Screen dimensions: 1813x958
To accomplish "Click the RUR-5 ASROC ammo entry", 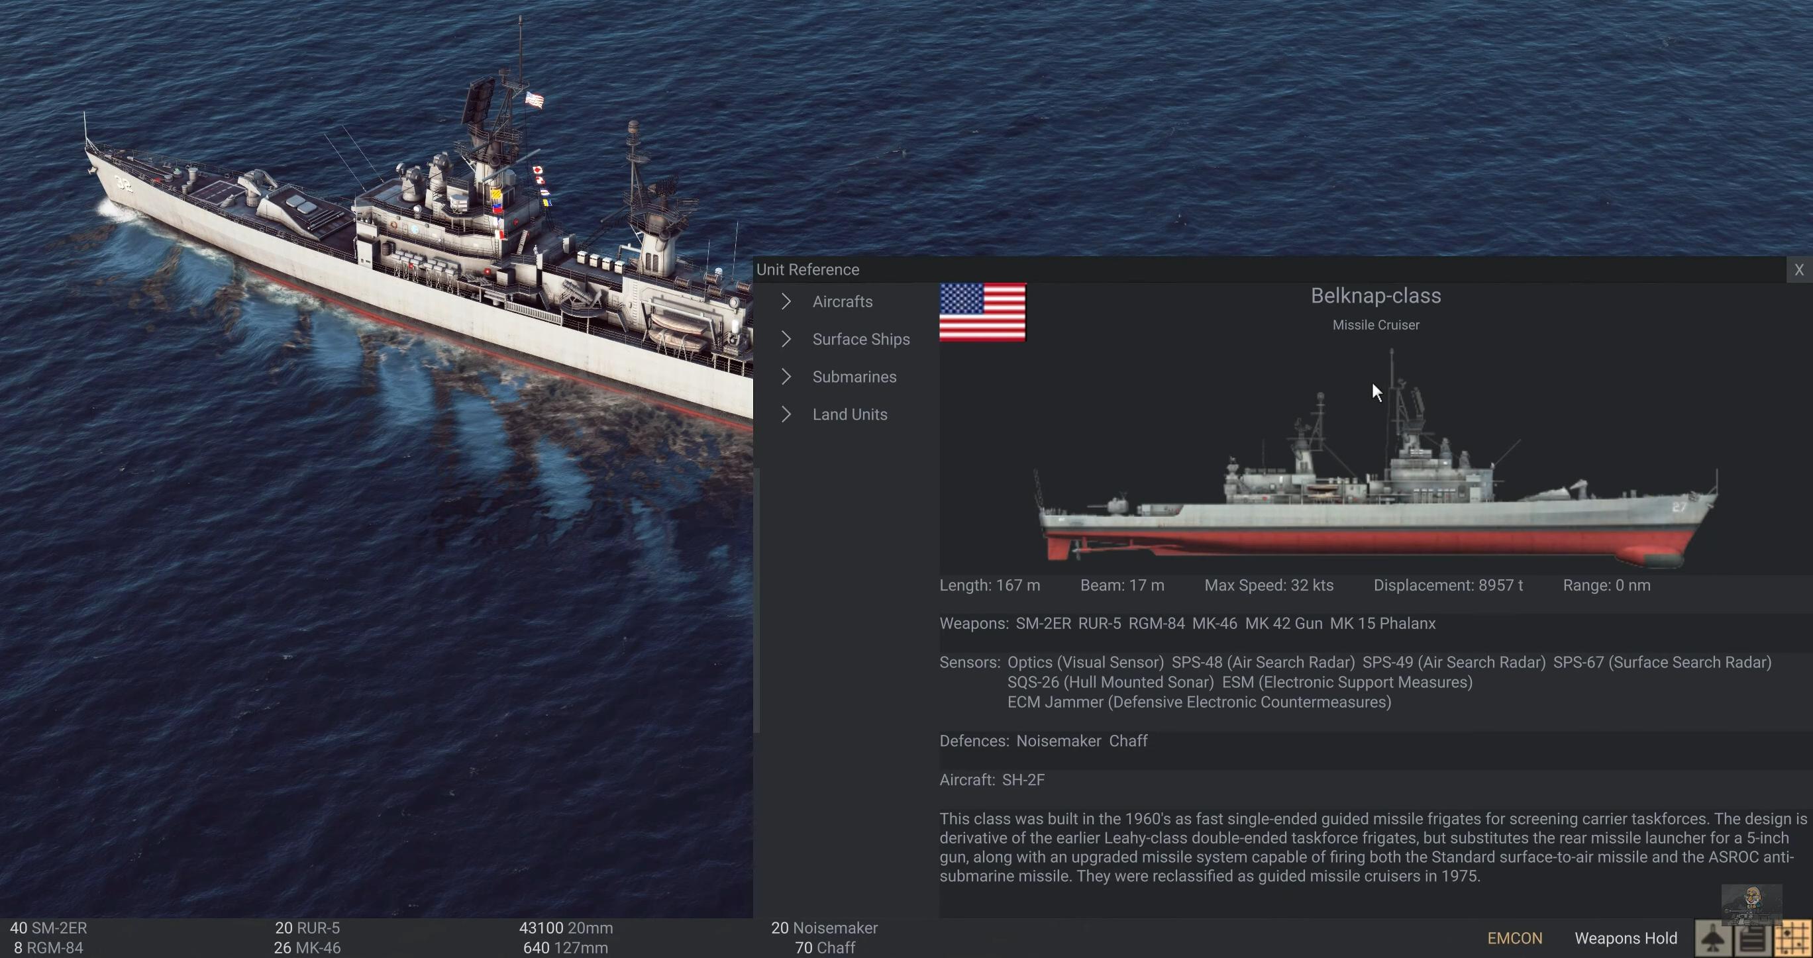I will click(307, 928).
